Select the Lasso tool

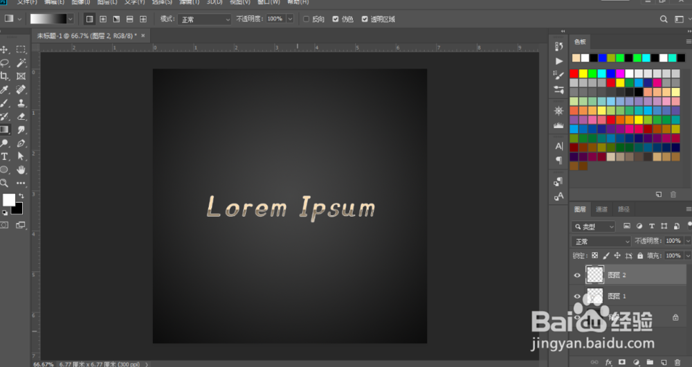point(4,63)
